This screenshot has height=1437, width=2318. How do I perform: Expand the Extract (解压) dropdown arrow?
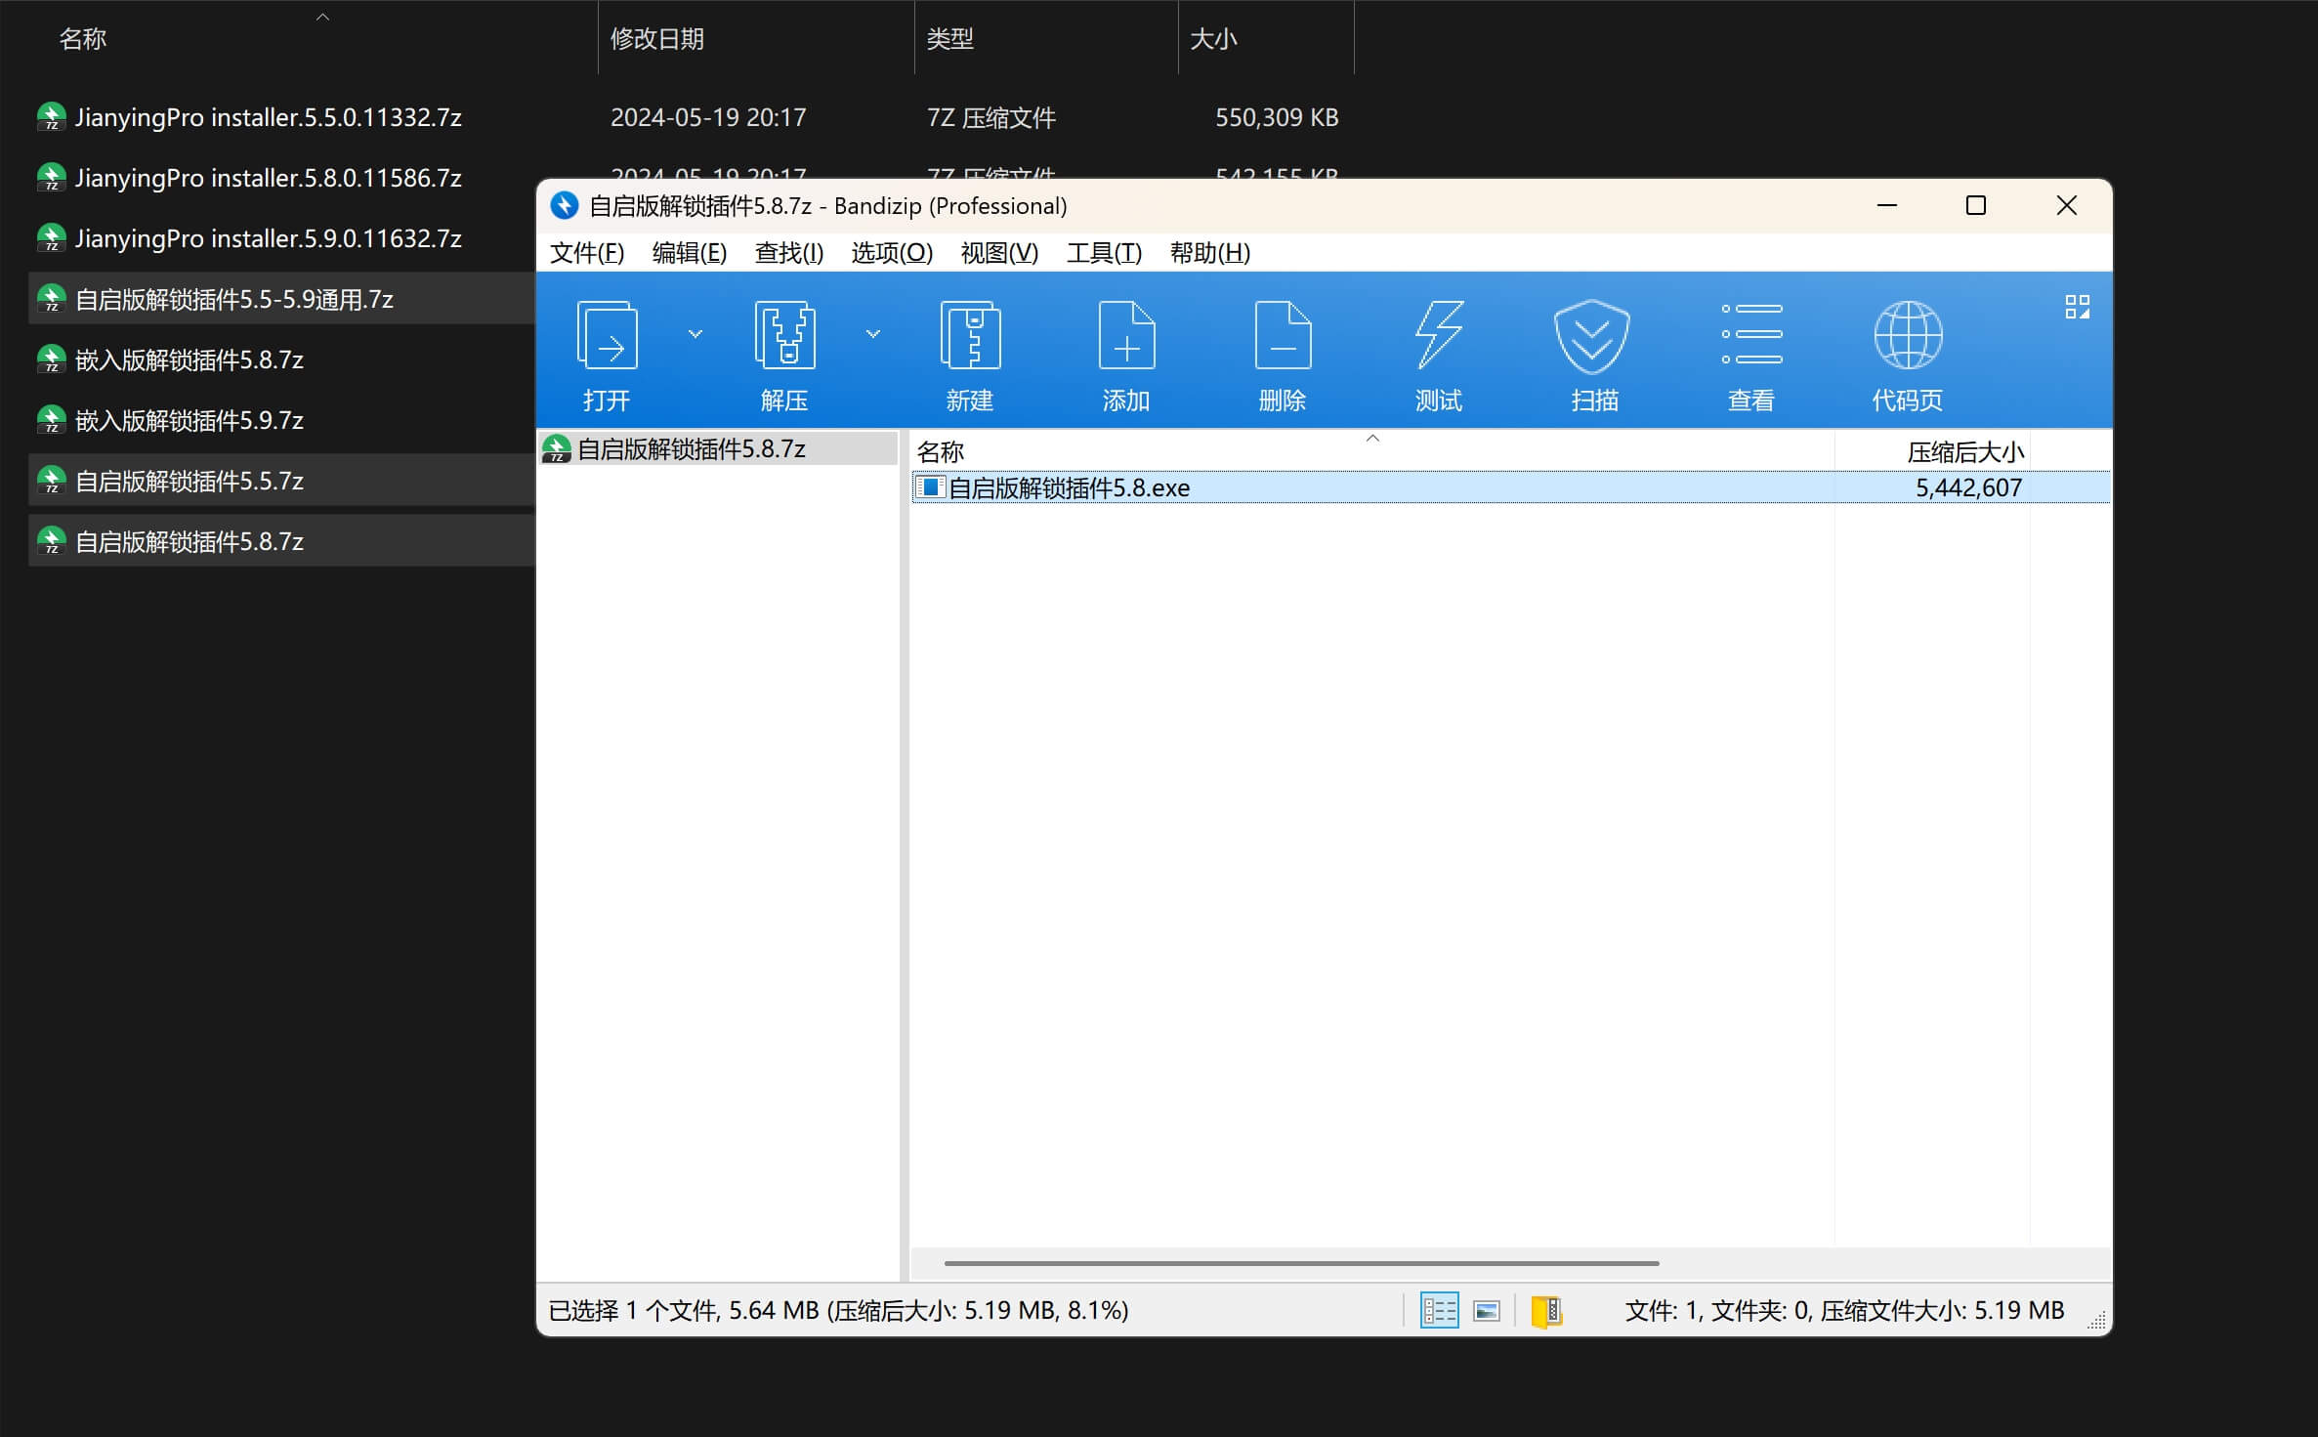click(x=873, y=334)
